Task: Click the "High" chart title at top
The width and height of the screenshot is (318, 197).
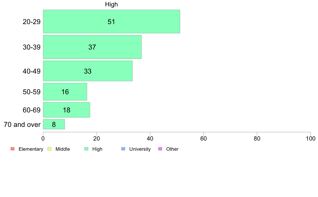Action: (x=111, y=5)
